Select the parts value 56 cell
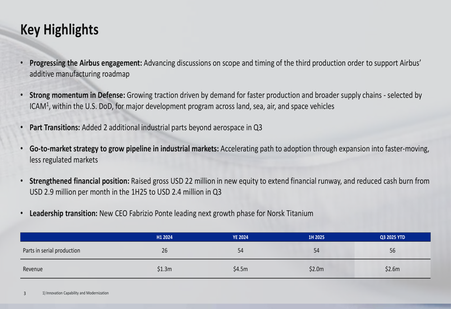Screen dimensions: 451x309 [x=392, y=251]
